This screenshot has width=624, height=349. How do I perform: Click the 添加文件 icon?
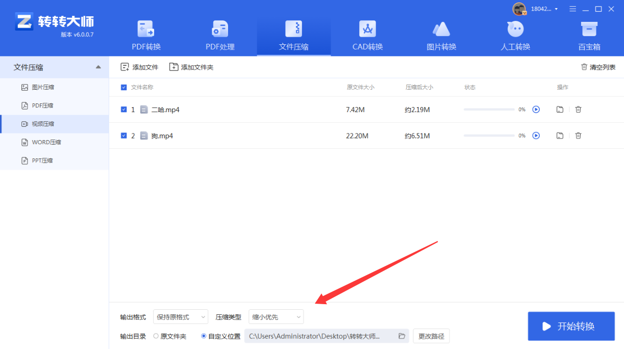[124, 67]
